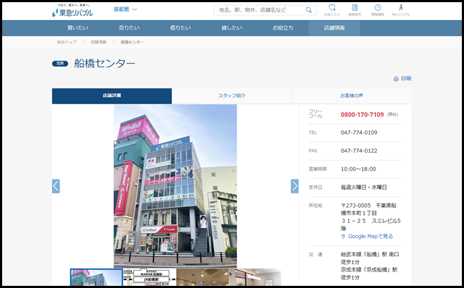This screenshot has width=464, height=288.
Task: Open saved search conditions icon
Action: point(355,9)
